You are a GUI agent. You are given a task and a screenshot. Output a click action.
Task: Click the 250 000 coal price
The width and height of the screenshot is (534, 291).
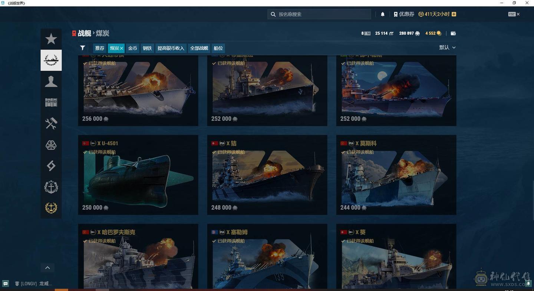(95, 208)
